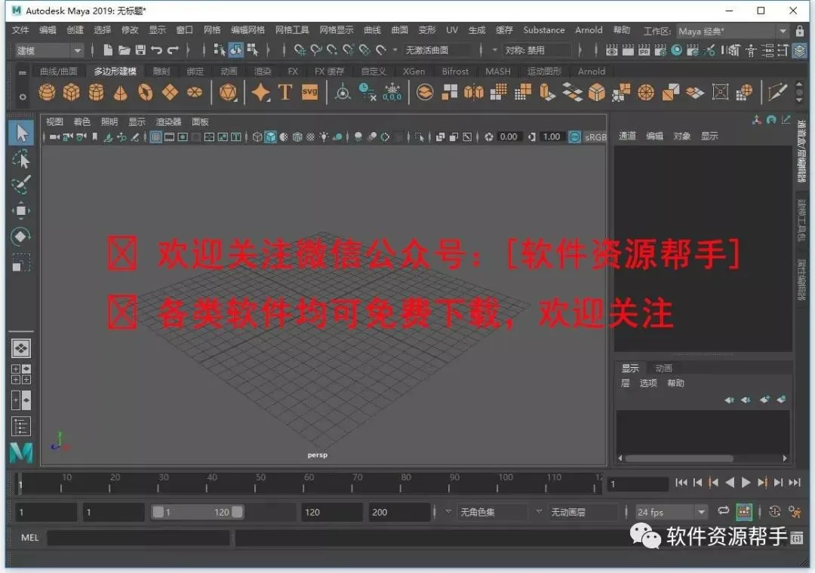
Task: Create a polygon cylinder from the shelf
Action: [96, 93]
